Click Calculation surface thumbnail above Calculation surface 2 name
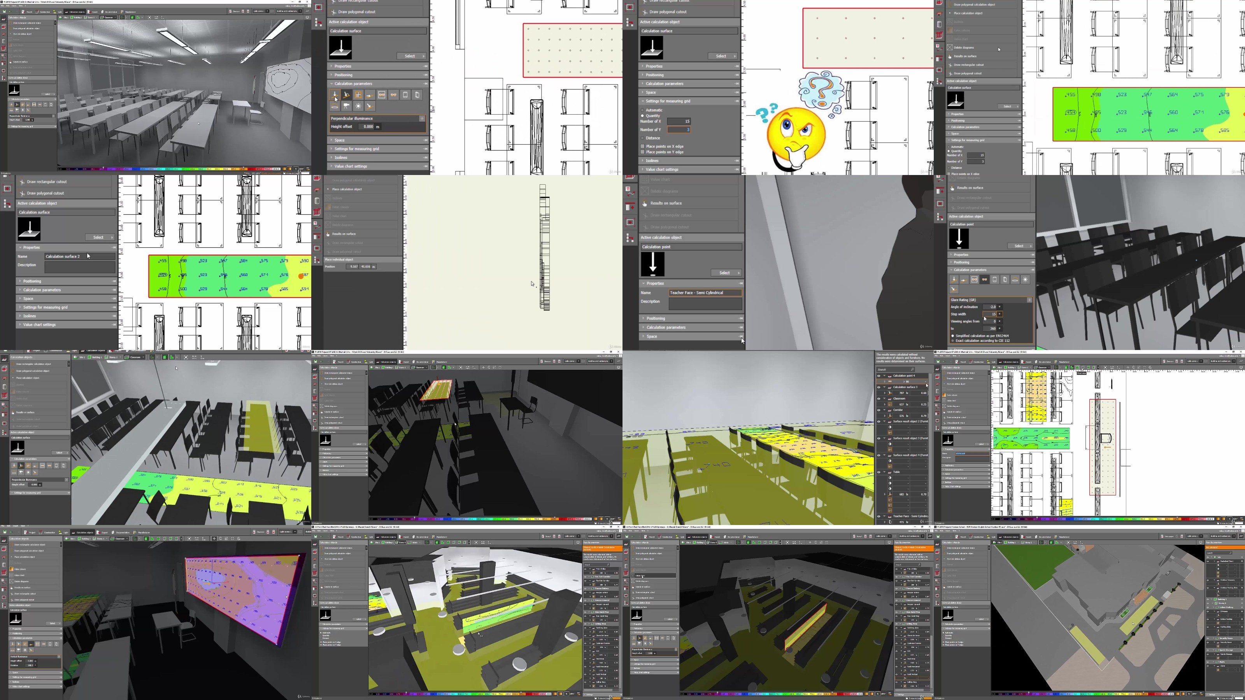 click(30, 229)
